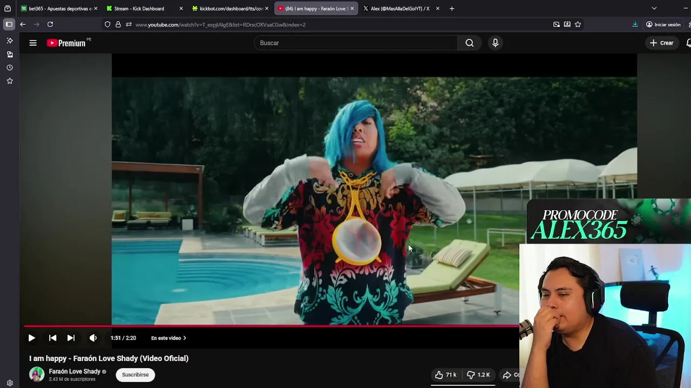Click the magnifier search button
691x388 pixels.
click(470, 43)
